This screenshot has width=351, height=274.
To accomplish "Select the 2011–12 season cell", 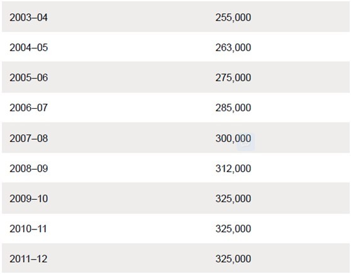I will tap(28, 259).
